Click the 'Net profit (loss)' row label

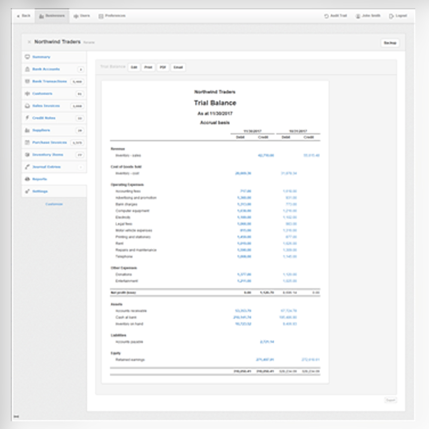pos(123,293)
